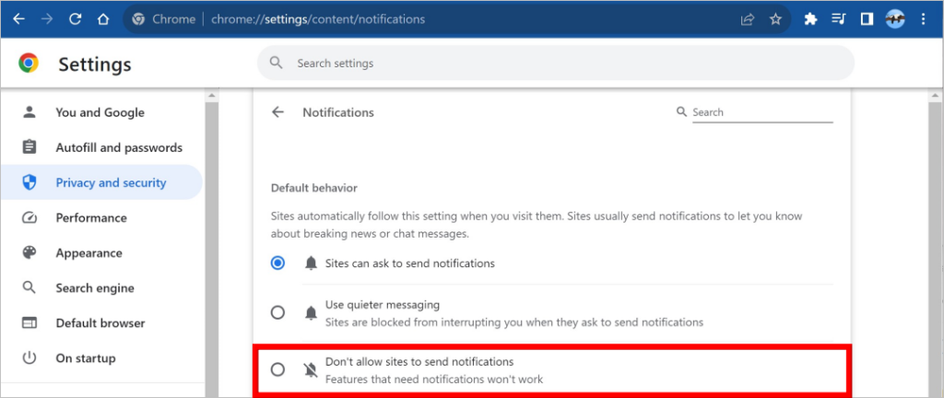
Task: Toggle the side panel icon
Action: click(867, 19)
